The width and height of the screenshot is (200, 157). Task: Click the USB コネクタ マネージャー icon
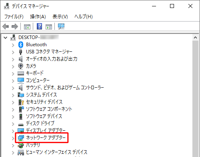[x=20, y=52]
